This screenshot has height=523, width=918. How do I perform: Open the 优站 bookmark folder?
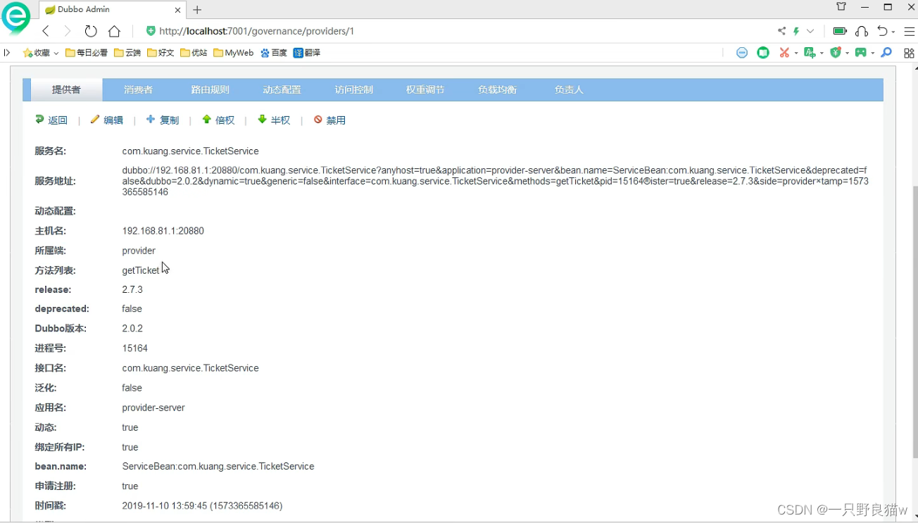(x=194, y=53)
